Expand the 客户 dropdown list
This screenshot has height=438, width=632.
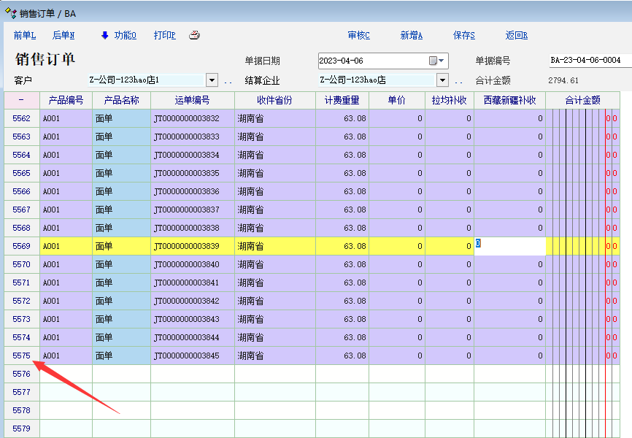(x=212, y=80)
